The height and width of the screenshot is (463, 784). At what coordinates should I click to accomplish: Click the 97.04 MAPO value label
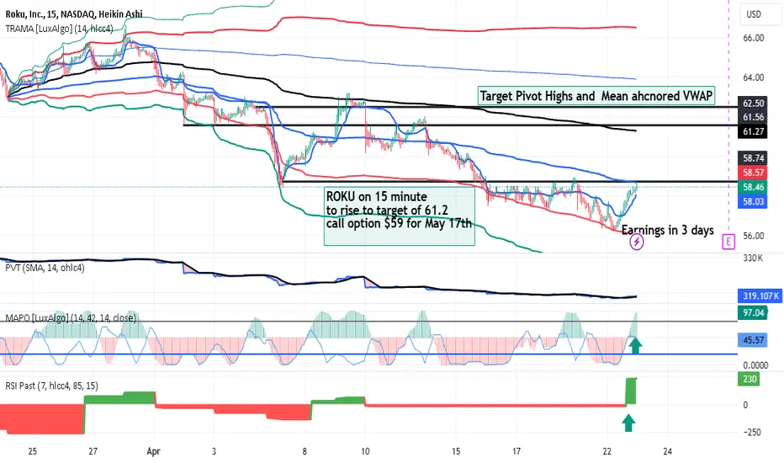[753, 313]
